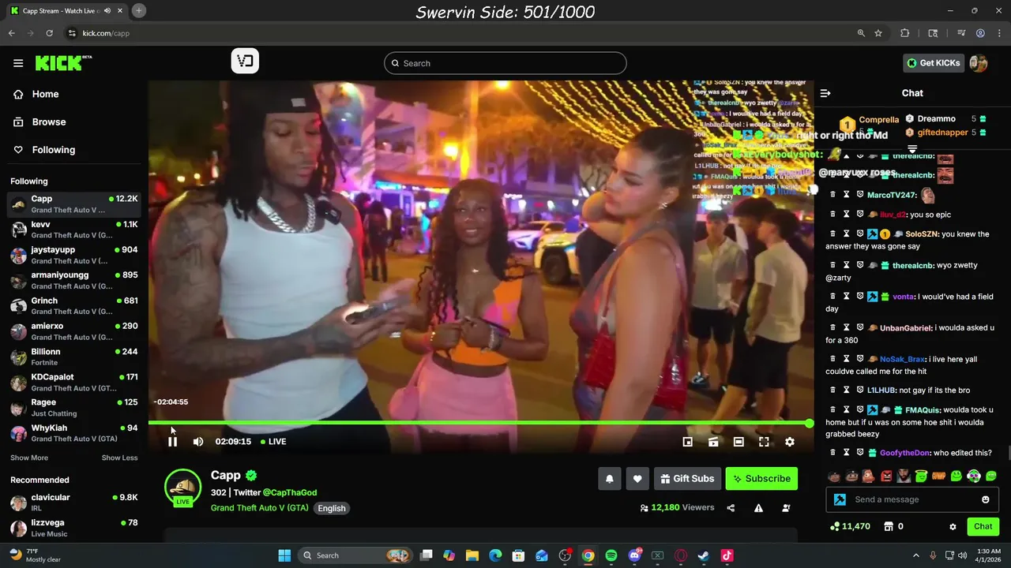Delete GoofytheDon's chat message
Screen dimensions: 1011x568
[832, 453]
